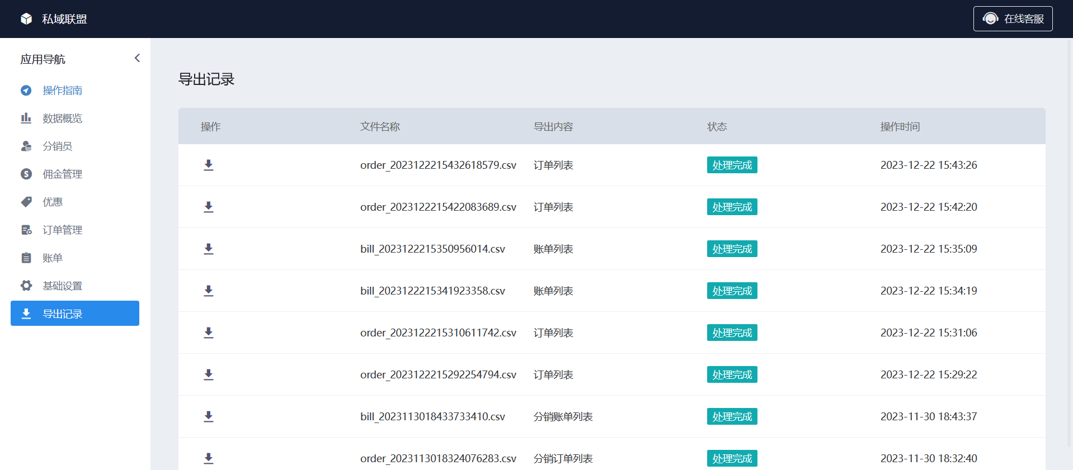The image size is (1073, 470).
Task: Collapse the 应用导航 sidebar chevron
Action: click(x=137, y=58)
